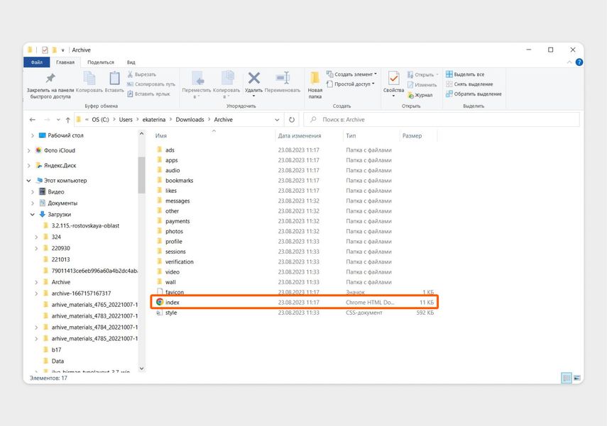
Task: Open the address bar history dropdown
Action: pos(277,120)
